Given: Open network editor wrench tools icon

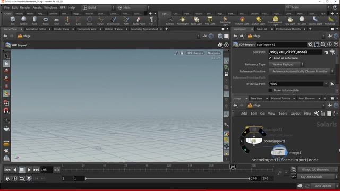Looking at the screenshot, I should pyautogui.click(x=317, y=114).
